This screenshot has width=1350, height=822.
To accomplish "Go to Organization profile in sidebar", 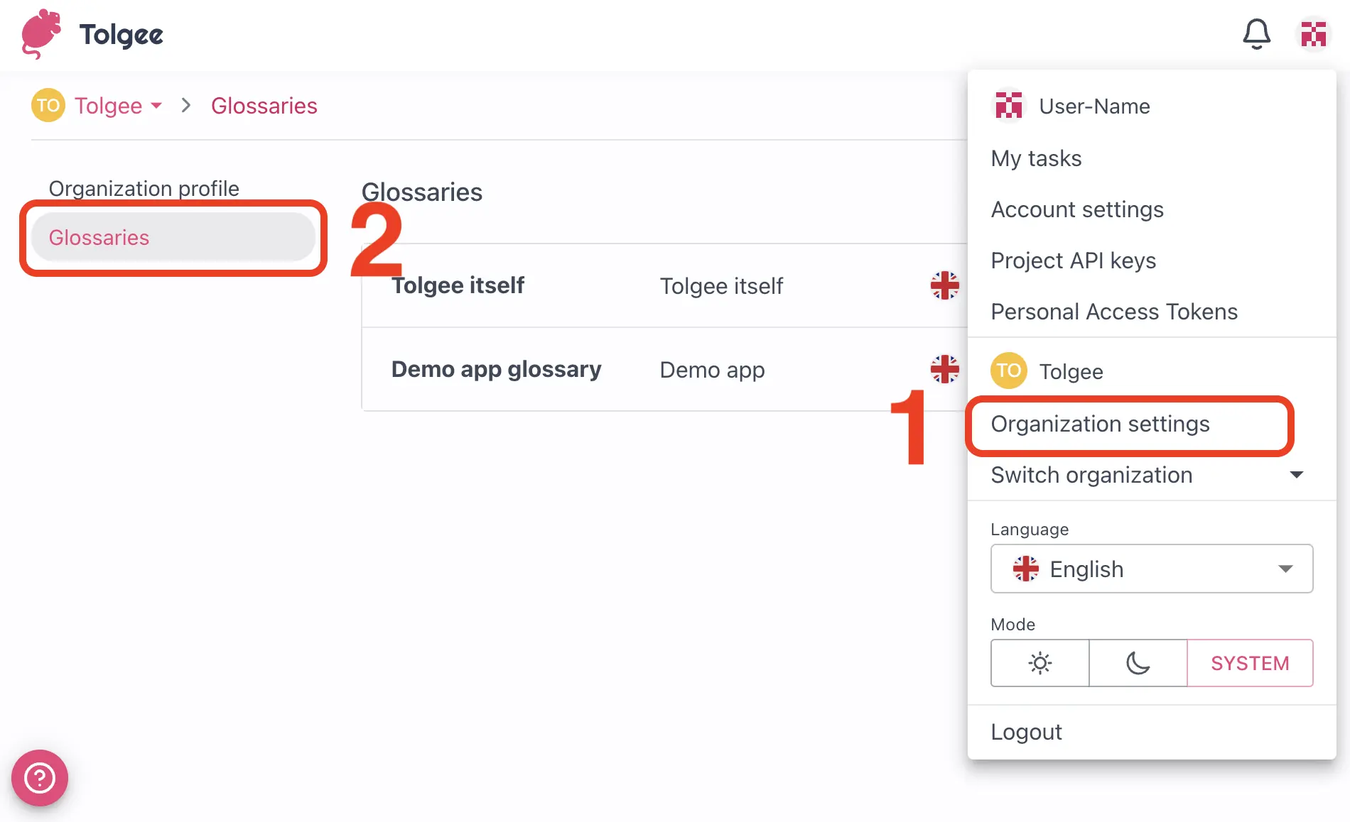I will (144, 188).
